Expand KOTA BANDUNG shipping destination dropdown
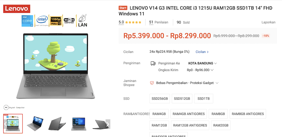282x137 pixels. [x=202, y=63]
